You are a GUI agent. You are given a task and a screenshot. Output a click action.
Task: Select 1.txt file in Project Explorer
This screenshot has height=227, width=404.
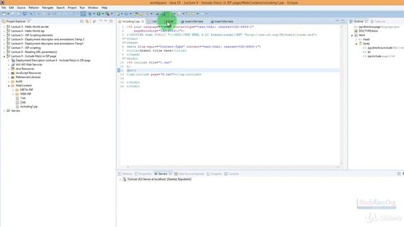tap(23, 98)
